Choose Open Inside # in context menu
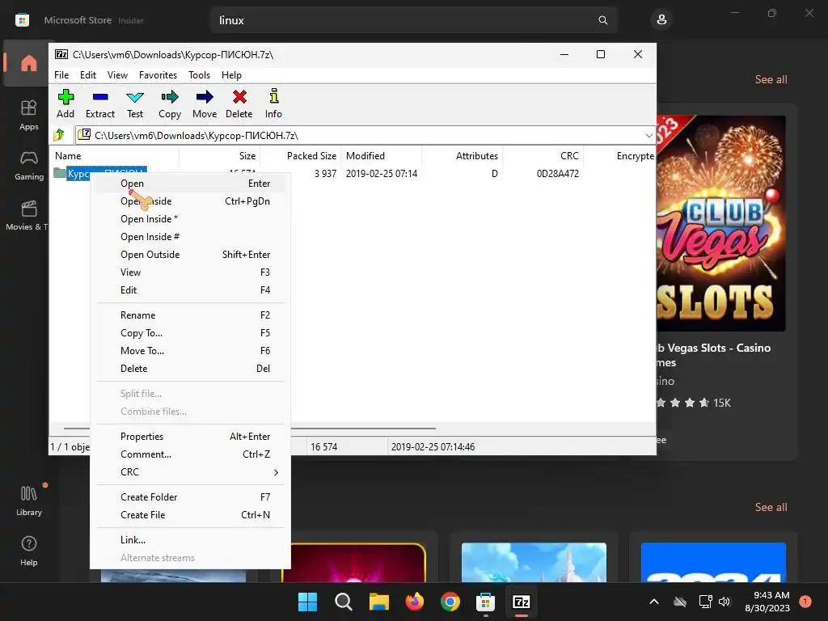Viewport: 828px width, 621px height. (x=190, y=237)
